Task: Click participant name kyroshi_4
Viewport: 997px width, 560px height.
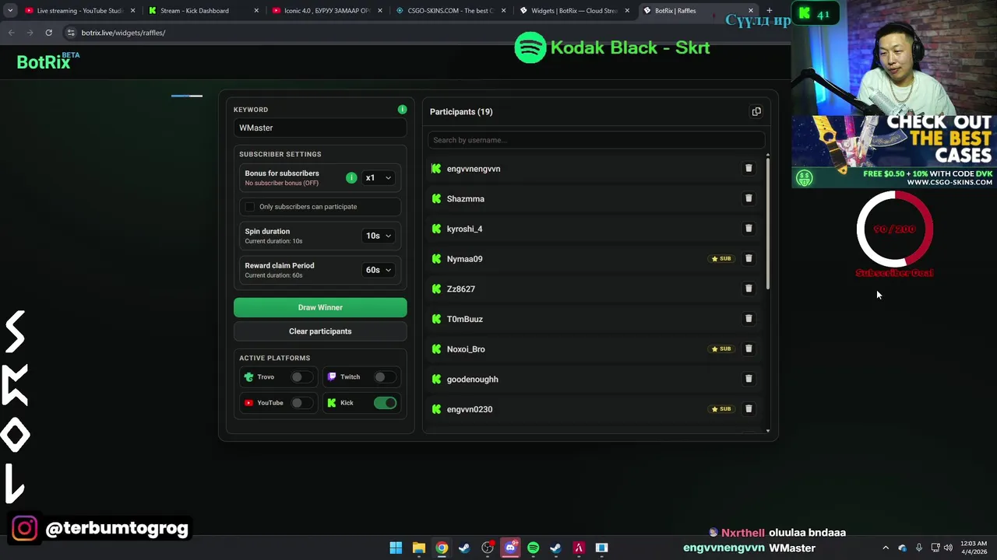Action: point(464,229)
